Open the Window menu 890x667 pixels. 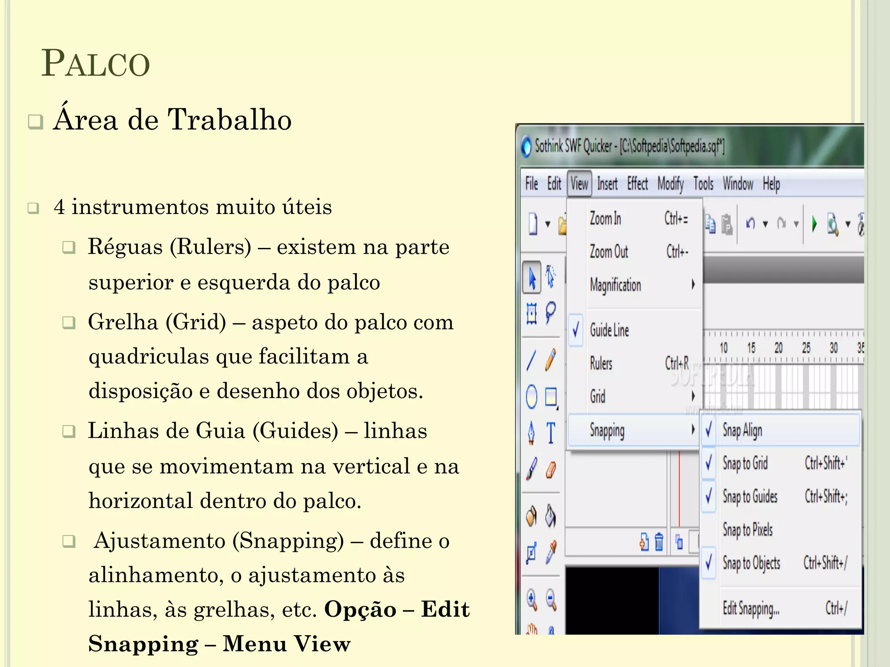click(x=738, y=184)
